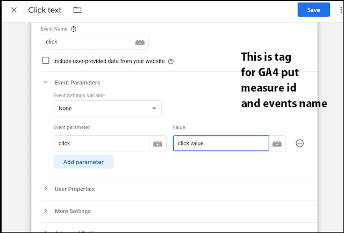Click the Save button
This screenshot has height=233, width=344.
[x=313, y=10]
